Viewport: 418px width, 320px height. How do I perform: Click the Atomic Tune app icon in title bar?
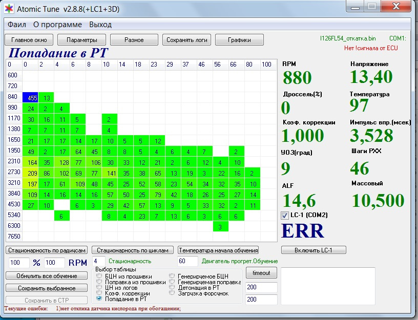pos(9,9)
